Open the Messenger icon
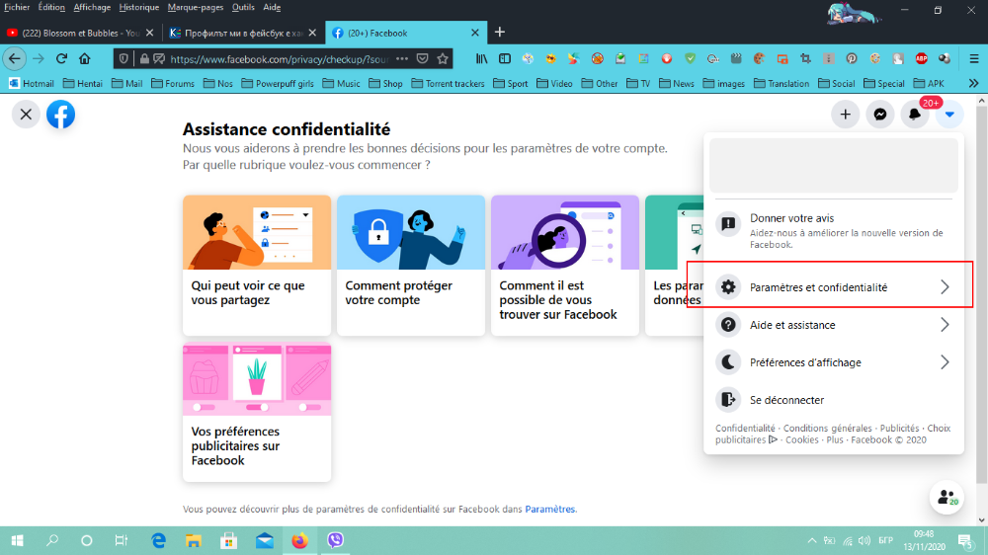Screen dimensions: 988x555 pos(879,115)
